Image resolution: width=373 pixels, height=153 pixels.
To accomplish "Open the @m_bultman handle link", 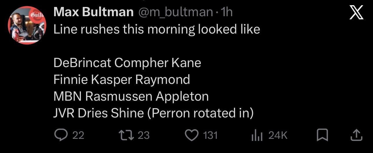I will click(x=176, y=12).
